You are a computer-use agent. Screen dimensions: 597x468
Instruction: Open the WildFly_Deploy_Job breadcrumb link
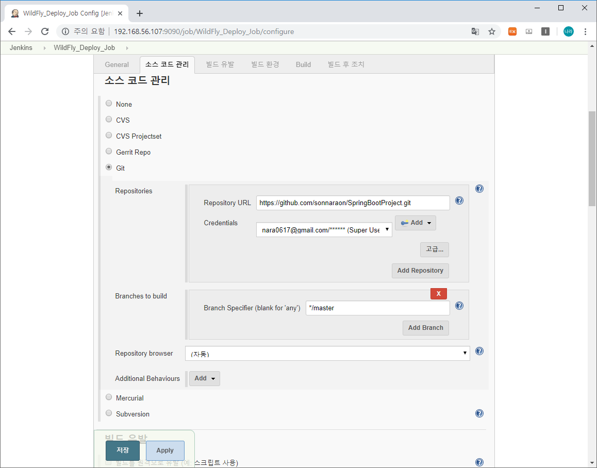click(x=84, y=47)
